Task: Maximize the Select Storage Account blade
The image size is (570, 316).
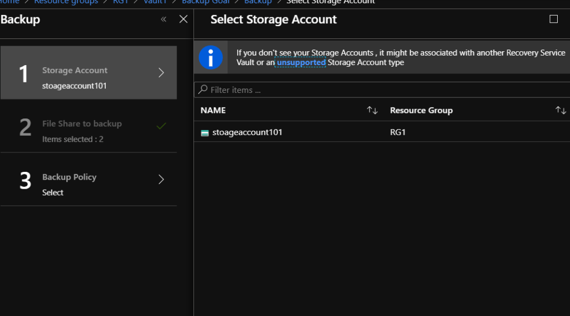Action: 553,19
